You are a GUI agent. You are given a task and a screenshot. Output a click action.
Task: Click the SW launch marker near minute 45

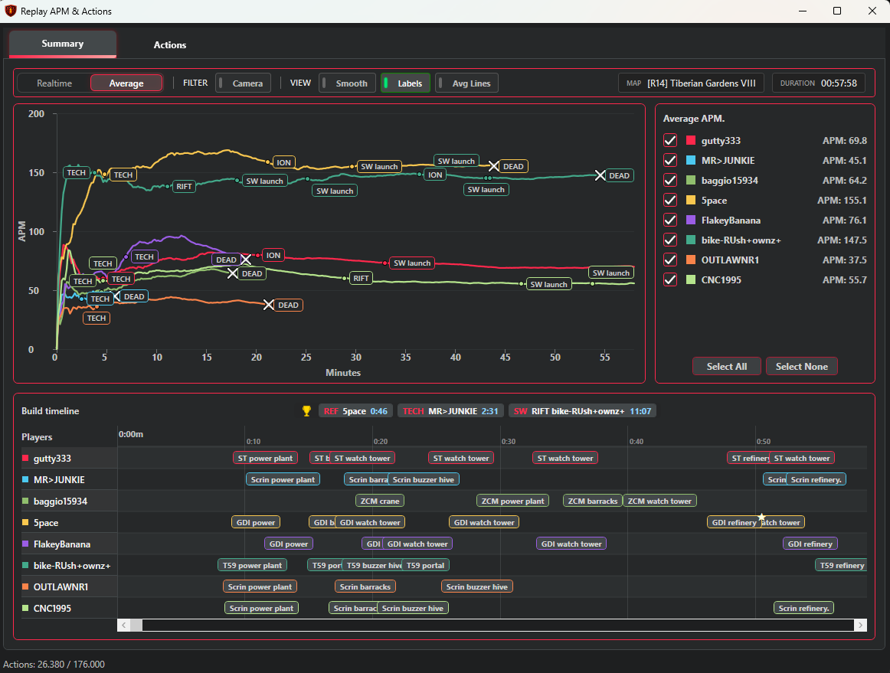[x=486, y=189]
